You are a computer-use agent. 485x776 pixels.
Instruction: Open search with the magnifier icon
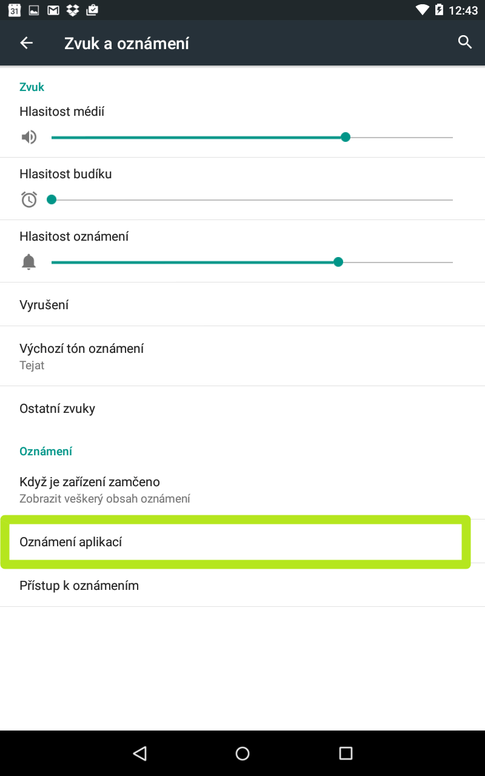coord(465,42)
